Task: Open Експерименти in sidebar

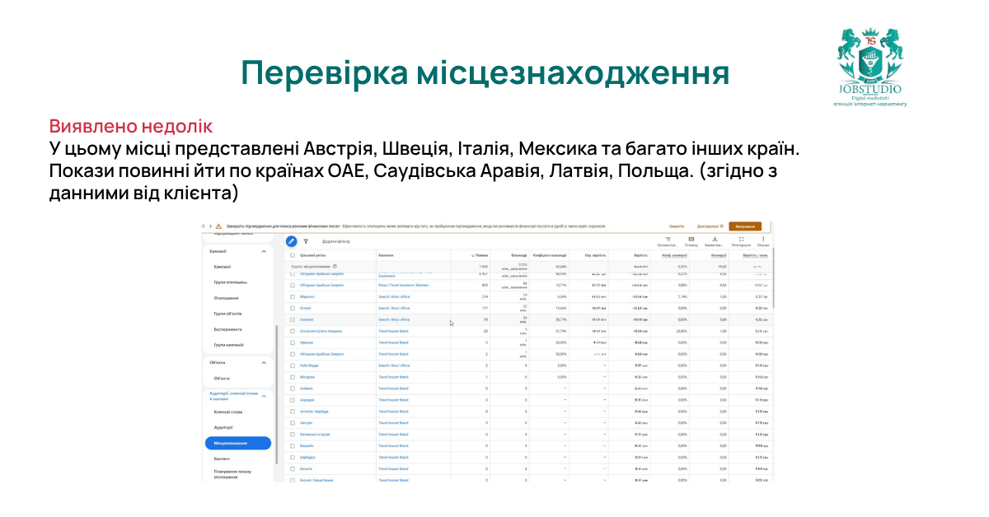Action: pos(228,329)
